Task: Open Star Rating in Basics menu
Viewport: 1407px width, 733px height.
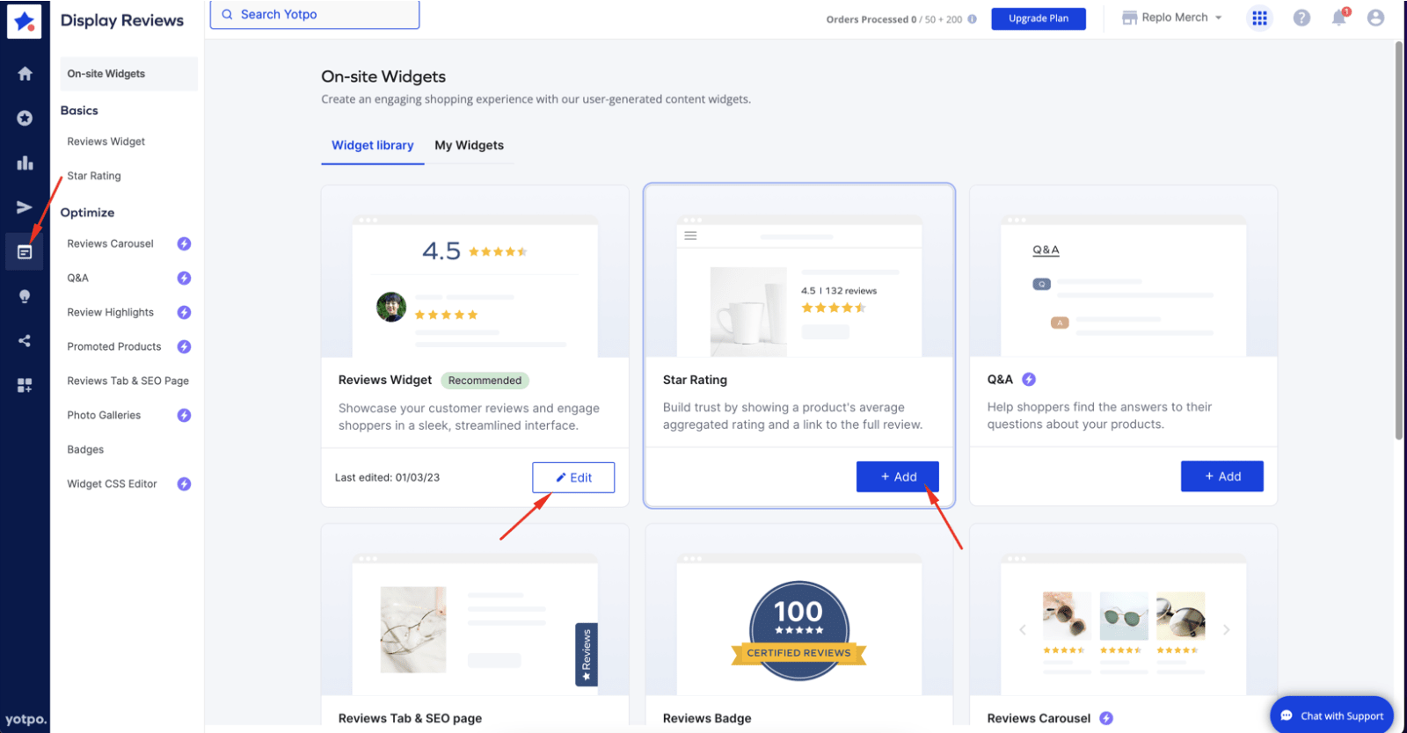Action: tap(94, 176)
